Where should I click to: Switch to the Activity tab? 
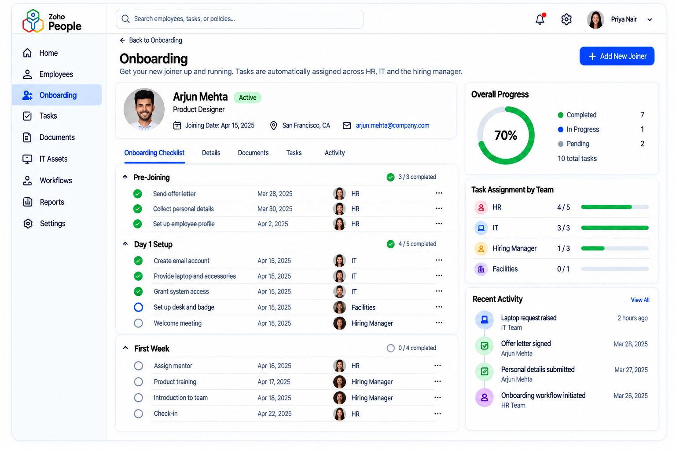(334, 153)
